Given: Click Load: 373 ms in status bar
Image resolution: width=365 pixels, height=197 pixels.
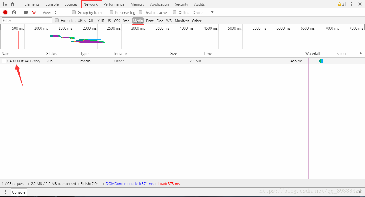Looking at the screenshot, I should [169, 183].
